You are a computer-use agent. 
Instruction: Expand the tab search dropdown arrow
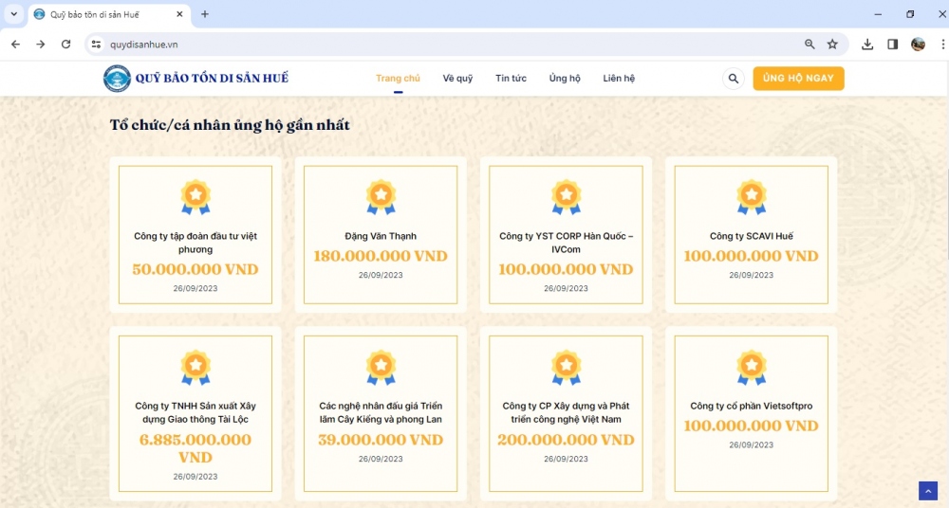pyautogui.click(x=14, y=14)
